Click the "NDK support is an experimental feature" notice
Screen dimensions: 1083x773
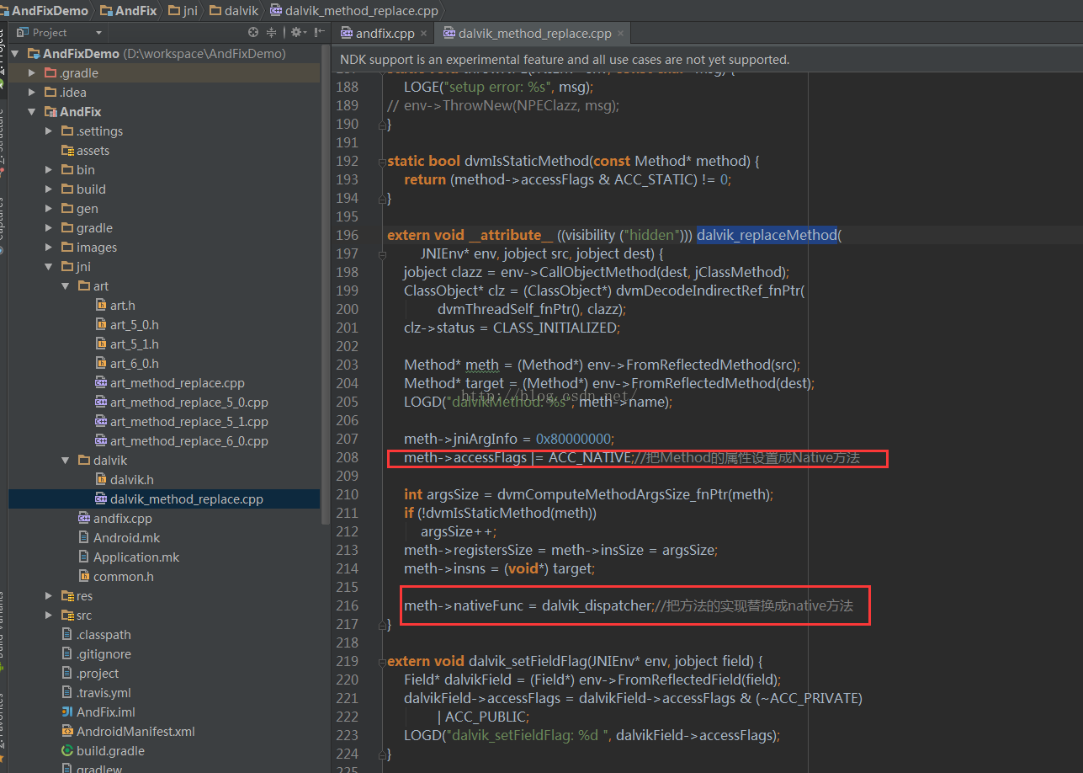point(565,60)
